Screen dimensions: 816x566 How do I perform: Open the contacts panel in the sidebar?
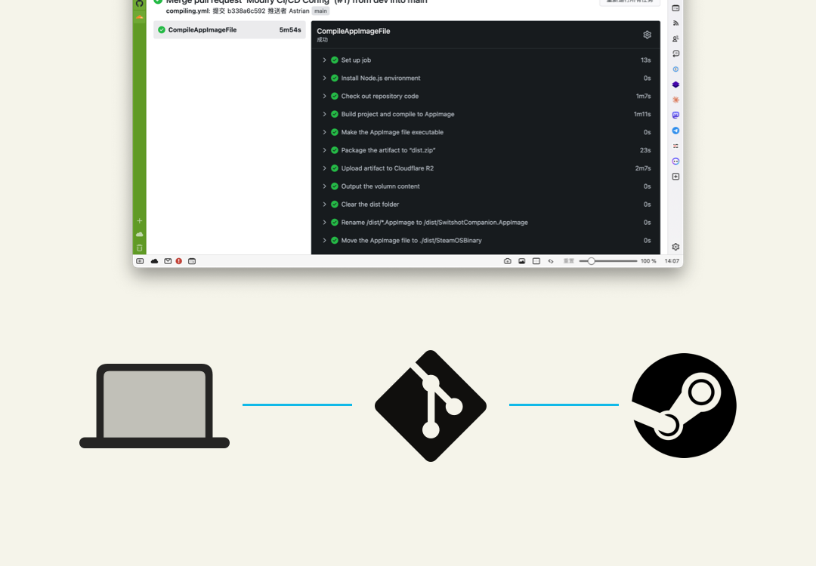click(675, 38)
